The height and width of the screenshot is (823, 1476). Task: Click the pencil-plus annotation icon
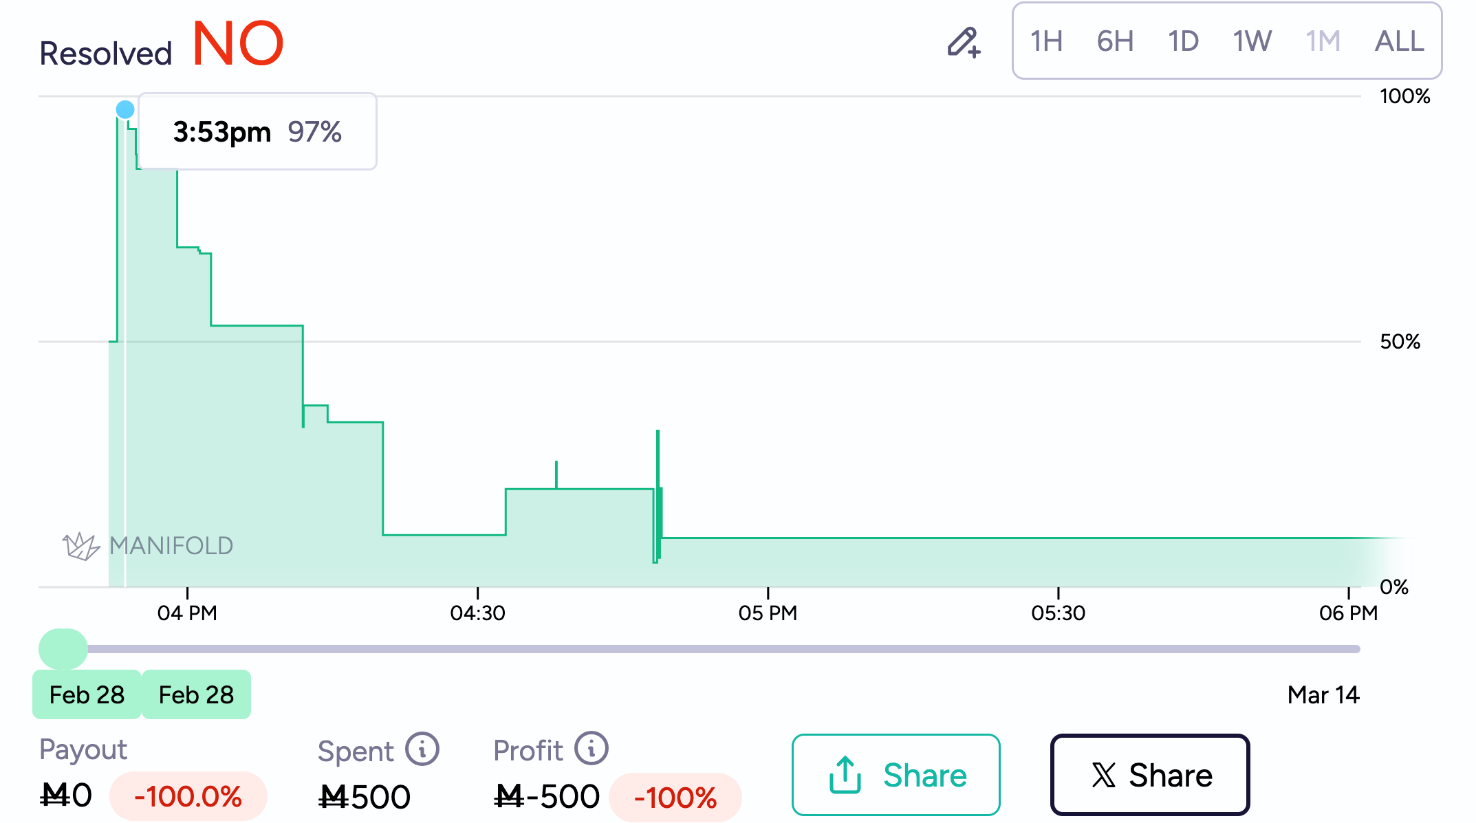coord(964,42)
